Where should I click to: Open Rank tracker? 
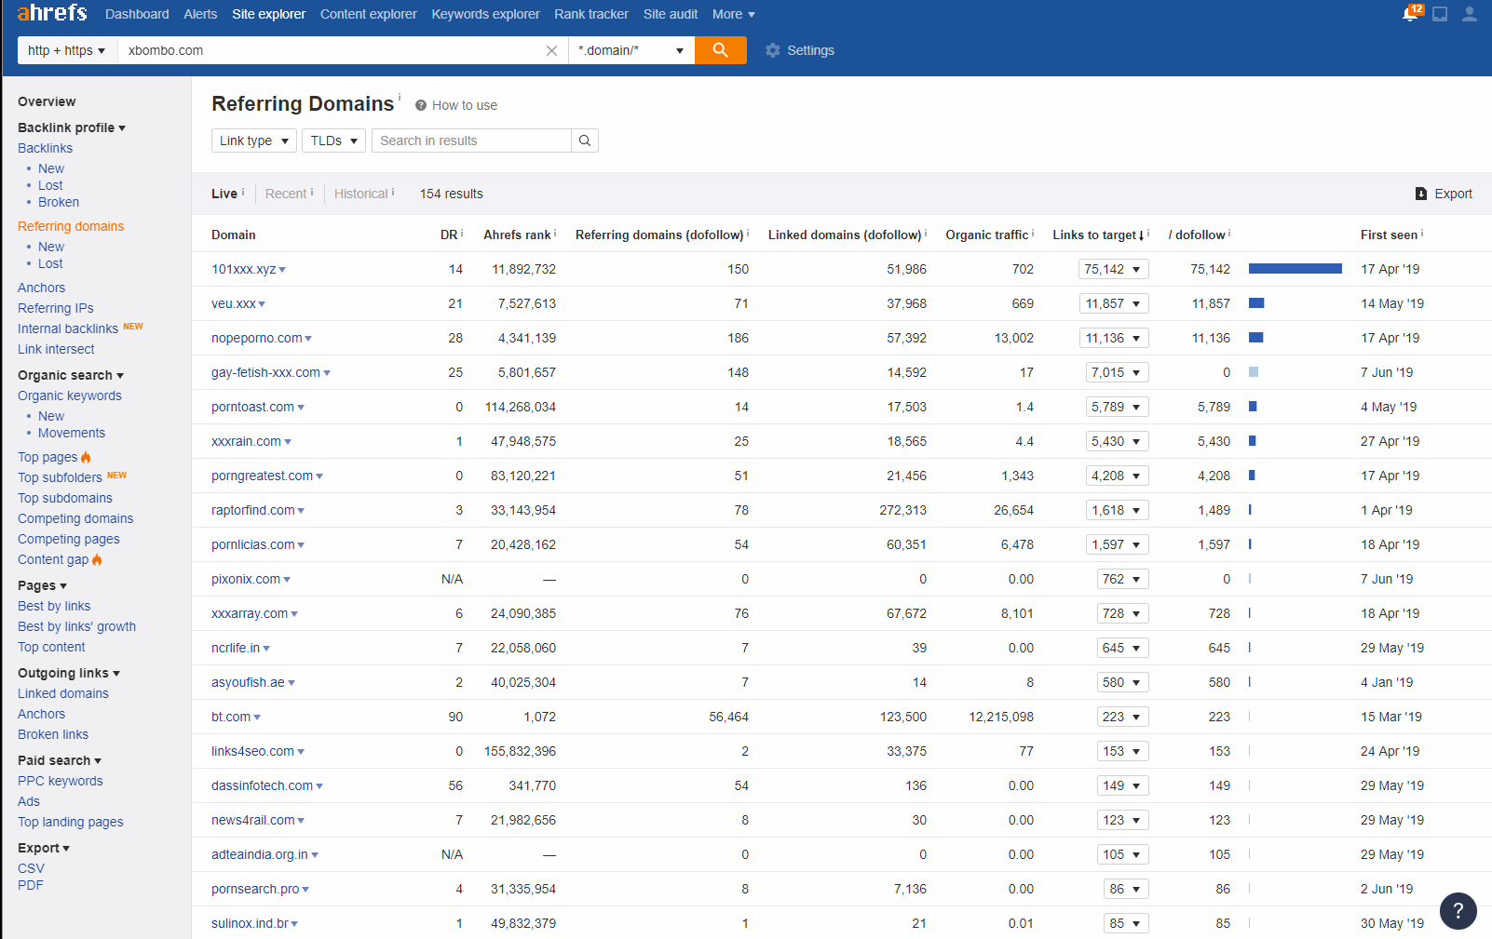pos(591,14)
